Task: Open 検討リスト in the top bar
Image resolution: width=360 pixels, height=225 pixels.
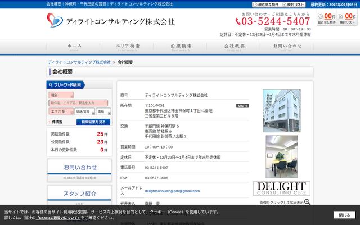Action: click(x=293, y=4)
